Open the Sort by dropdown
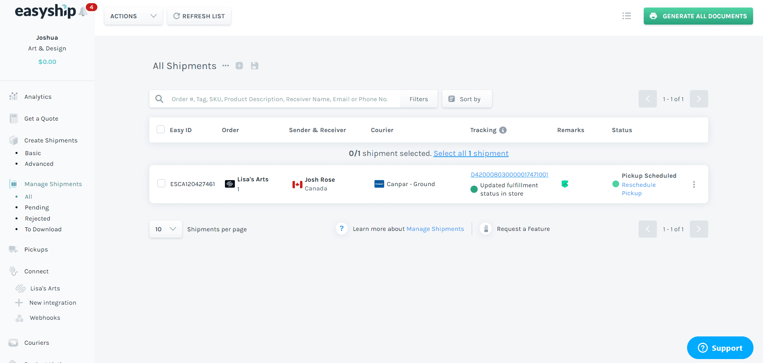 tap(467, 99)
